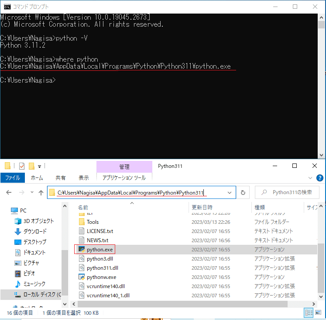Open the 表示 ribbon tab
Viewport: 326px width, 320px height.
[x=84, y=178]
